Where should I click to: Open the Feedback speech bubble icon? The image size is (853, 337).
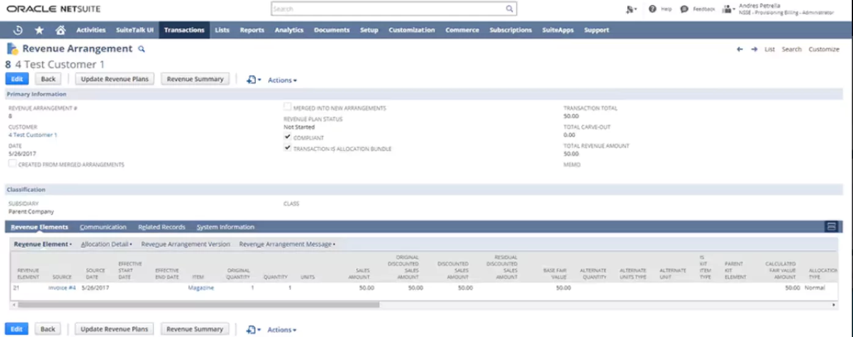click(684, 9)
